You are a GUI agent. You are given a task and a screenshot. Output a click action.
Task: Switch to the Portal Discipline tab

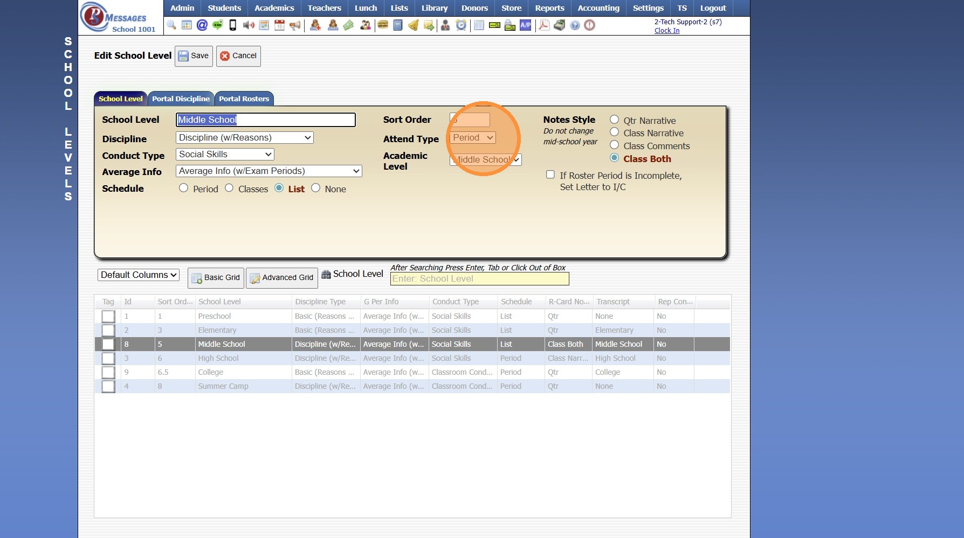coord(181,99)
